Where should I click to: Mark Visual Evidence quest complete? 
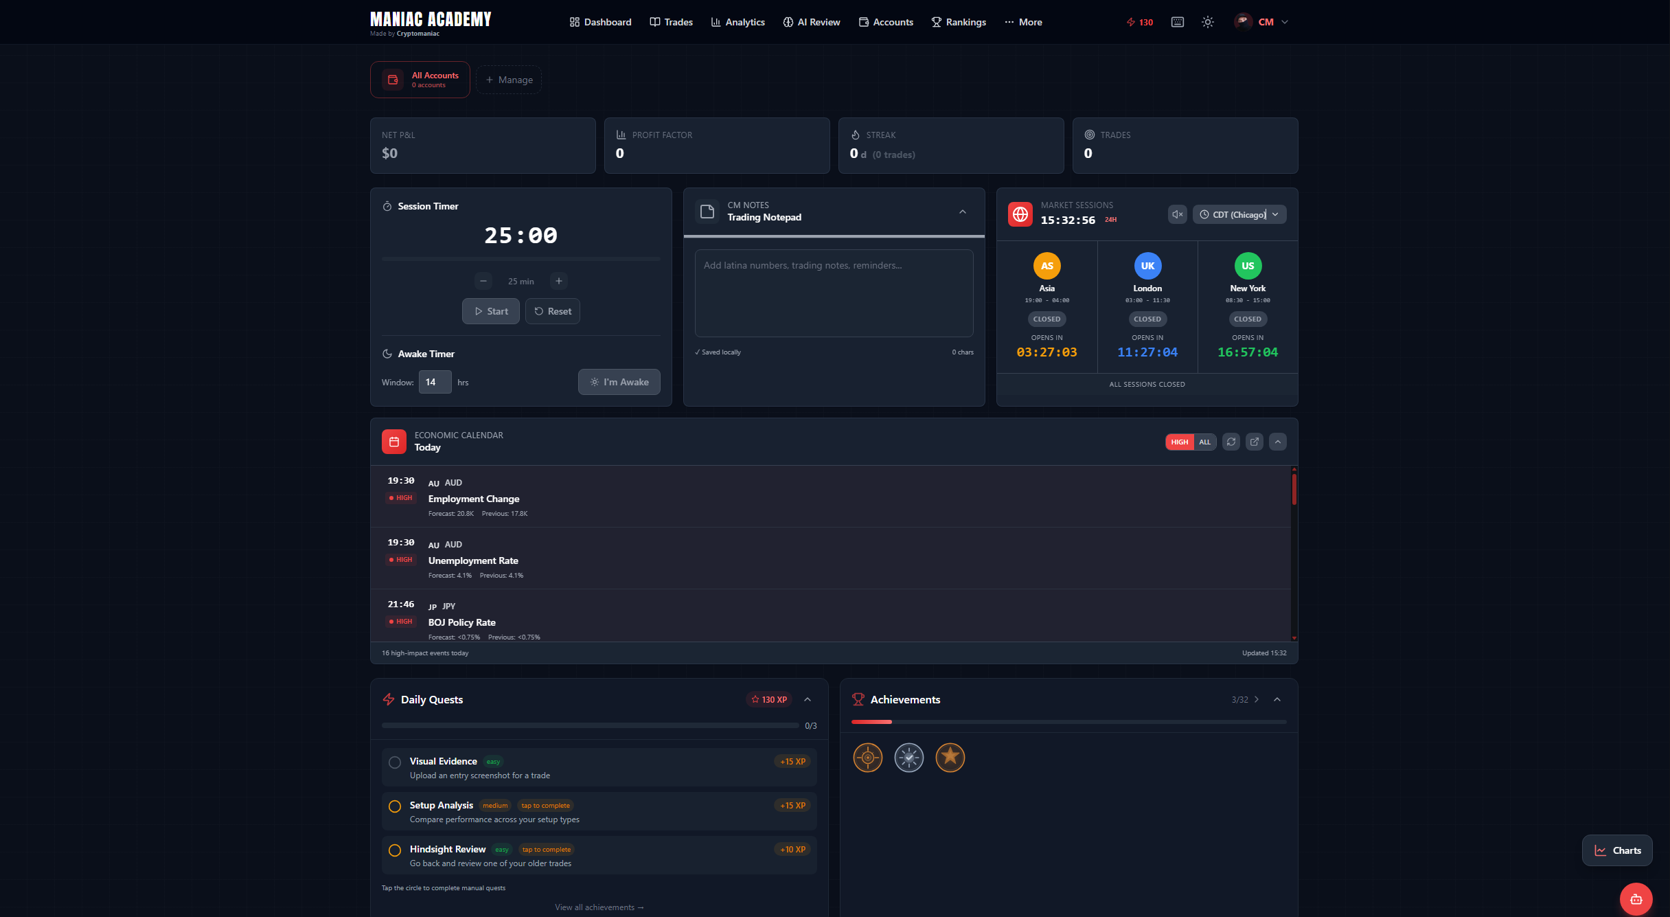(x=395, y=762)
